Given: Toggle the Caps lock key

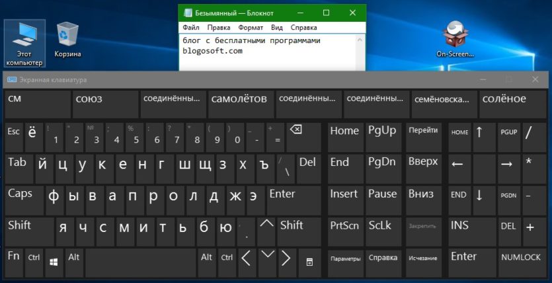Looking at the screenshot, I should [x=24, y=200].
